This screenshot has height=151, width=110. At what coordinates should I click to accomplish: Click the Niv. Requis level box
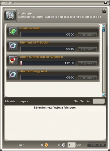[99, 101]
